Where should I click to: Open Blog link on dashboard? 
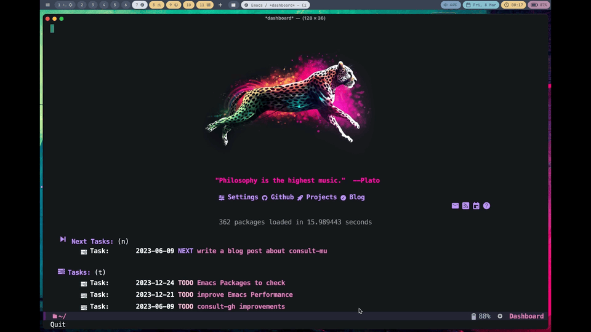[357, 197]
